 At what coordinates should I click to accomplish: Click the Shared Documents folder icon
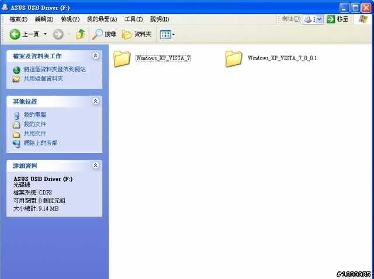(x=16, y=135)
